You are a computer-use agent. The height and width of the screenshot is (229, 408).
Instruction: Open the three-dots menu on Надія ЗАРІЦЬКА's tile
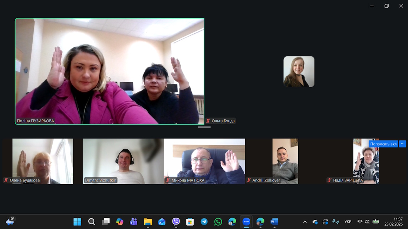coord(402,144)
